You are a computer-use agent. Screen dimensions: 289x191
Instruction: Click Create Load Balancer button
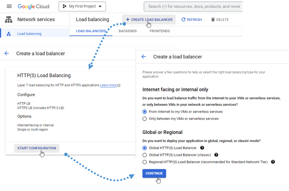149,19
